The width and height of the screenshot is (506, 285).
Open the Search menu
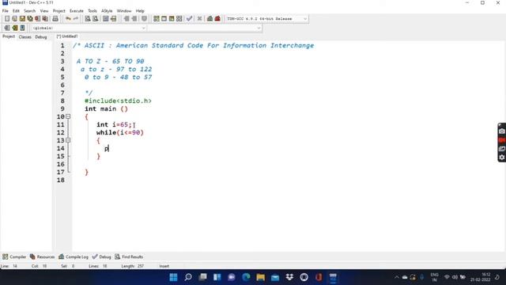(x=30, y=11)
